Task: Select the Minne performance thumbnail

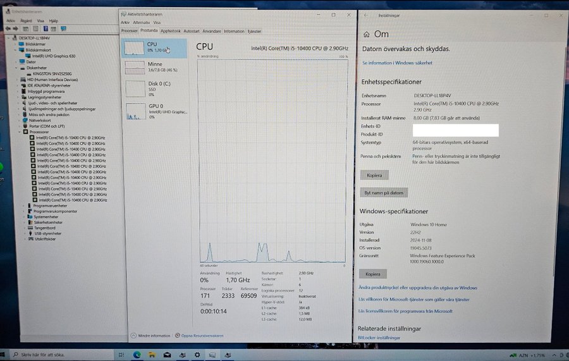Action: [154, 68]
